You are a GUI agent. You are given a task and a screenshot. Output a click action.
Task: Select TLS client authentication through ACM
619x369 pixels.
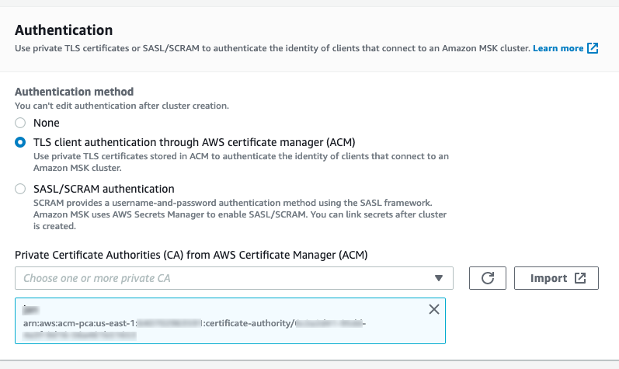coord(20,142)
